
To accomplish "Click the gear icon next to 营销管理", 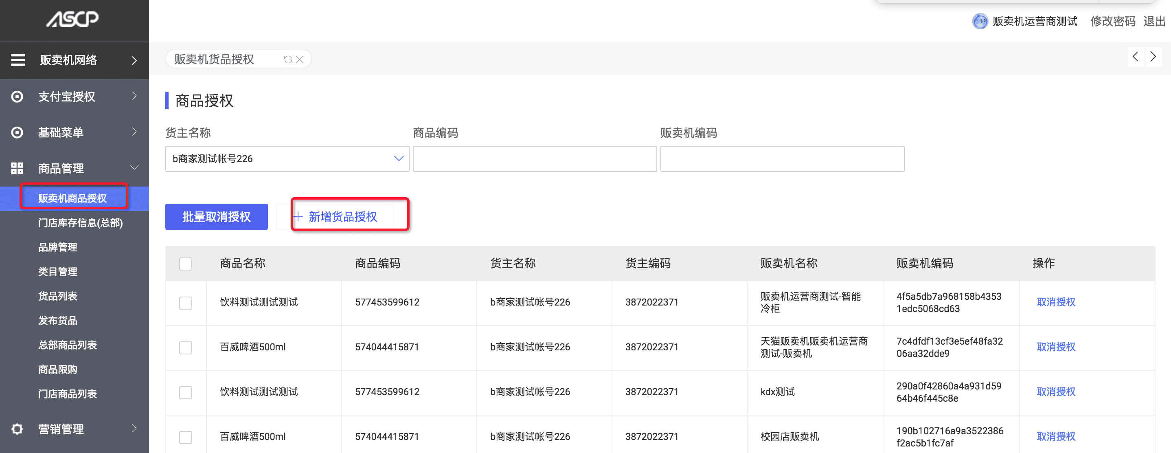I will click(x=17, y=429).
